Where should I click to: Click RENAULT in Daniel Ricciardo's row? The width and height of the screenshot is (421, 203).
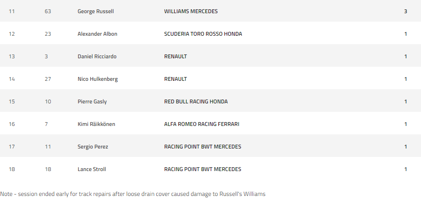(175, 56)
